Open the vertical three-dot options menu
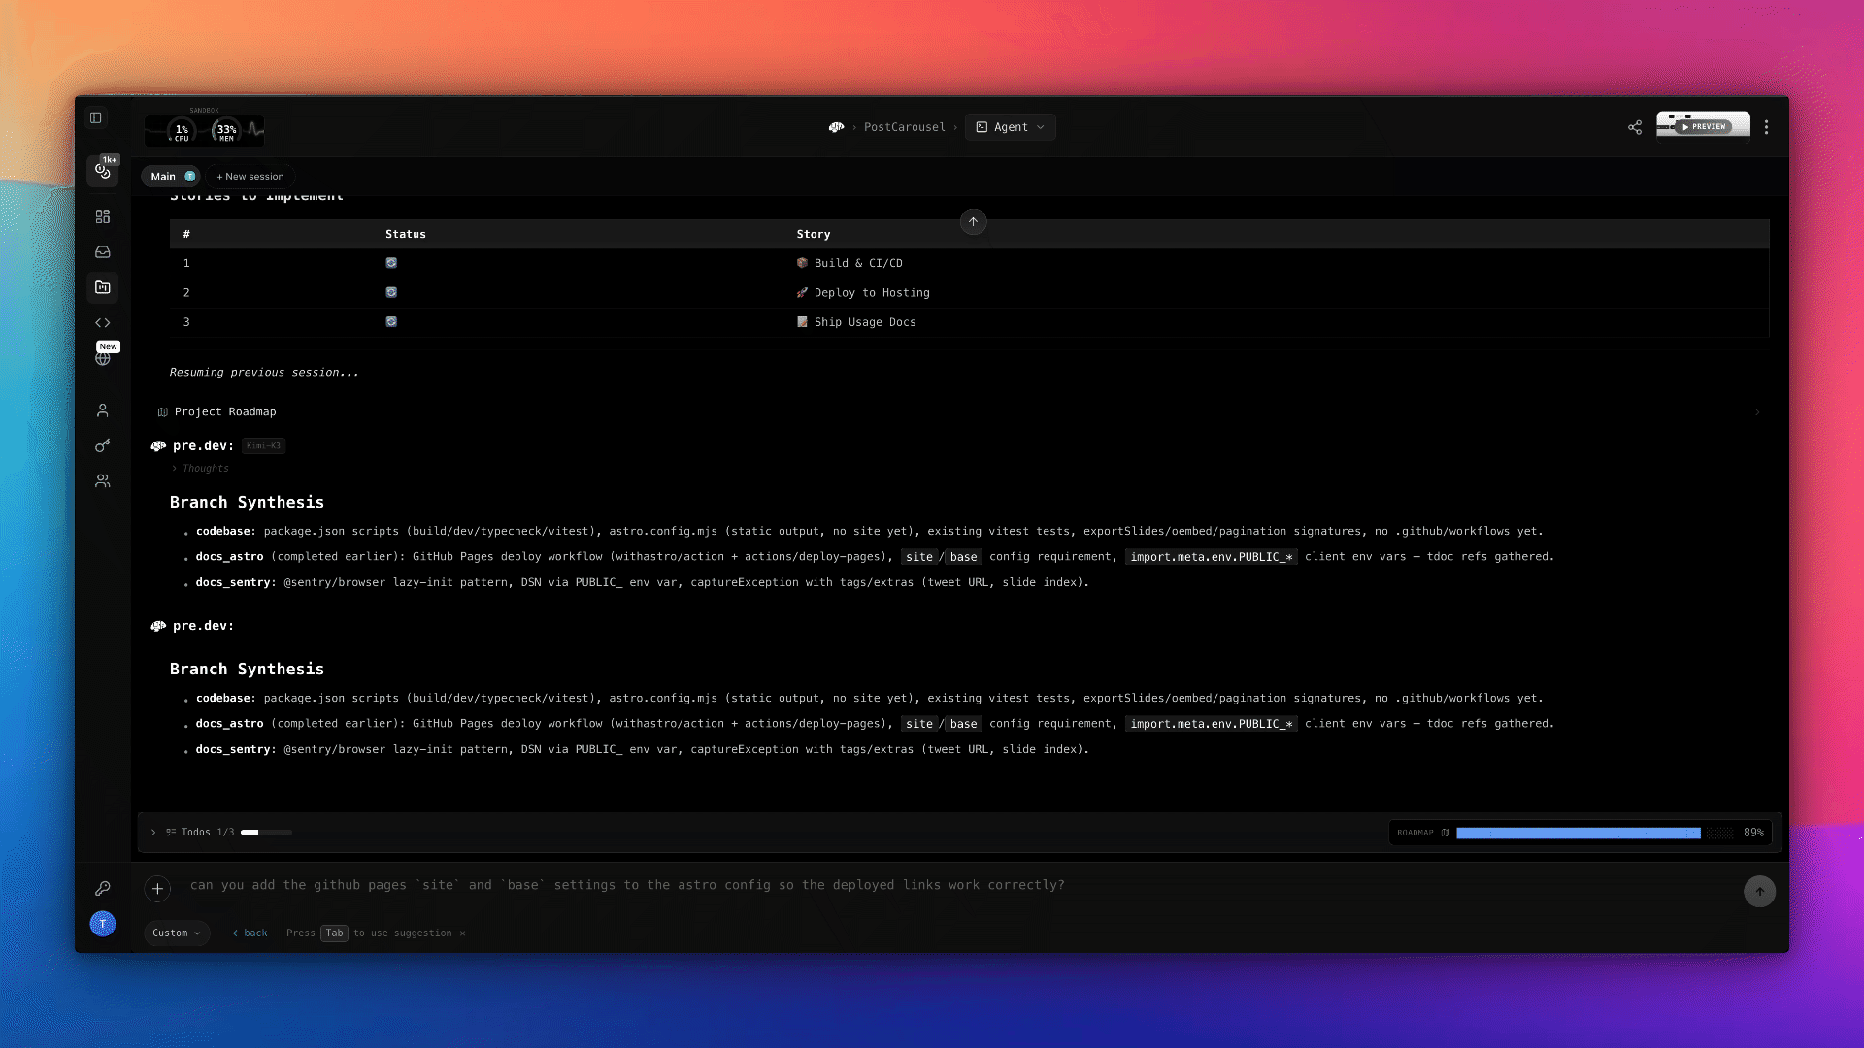The image size is (1864, 1048). tap(1766, 127)
